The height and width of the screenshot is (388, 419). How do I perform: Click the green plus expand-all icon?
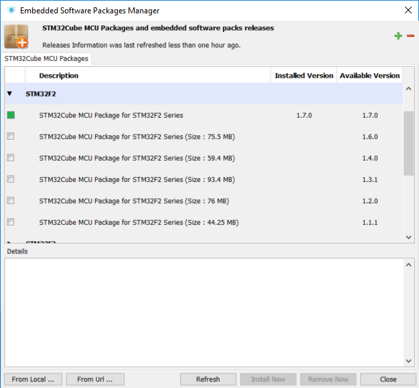coord(398,35)
